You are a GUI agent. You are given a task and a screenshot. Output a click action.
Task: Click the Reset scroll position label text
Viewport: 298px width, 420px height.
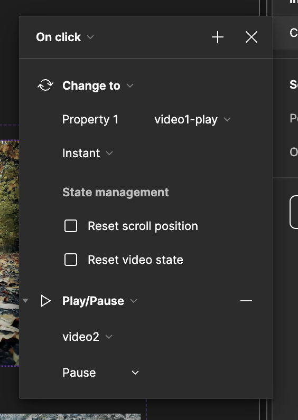pos(143,226)
